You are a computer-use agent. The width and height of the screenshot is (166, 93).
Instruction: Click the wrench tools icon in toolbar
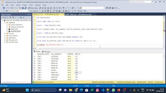(110, 8)
